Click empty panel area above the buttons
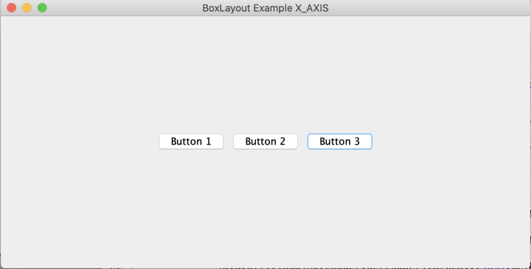This screenshot has width=531, height=269. (265, 73)
